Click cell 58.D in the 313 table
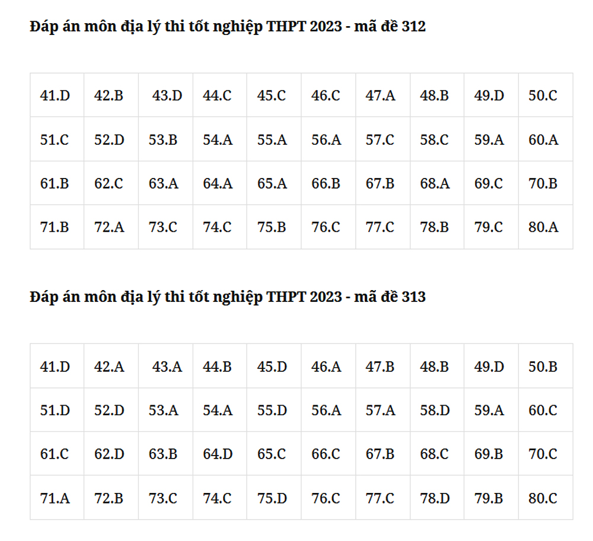Screen dimensions: 593x541 click(x=437, y=410)
